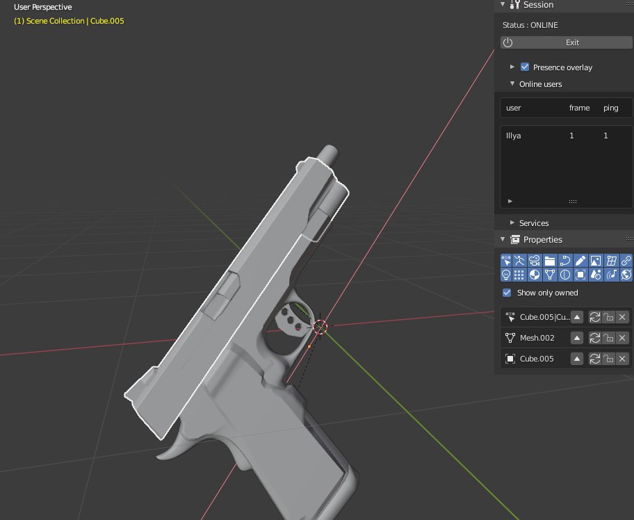Click the Status : ONLINE text
The height and width of the screenshot is (520, 634).
point(530,25)
